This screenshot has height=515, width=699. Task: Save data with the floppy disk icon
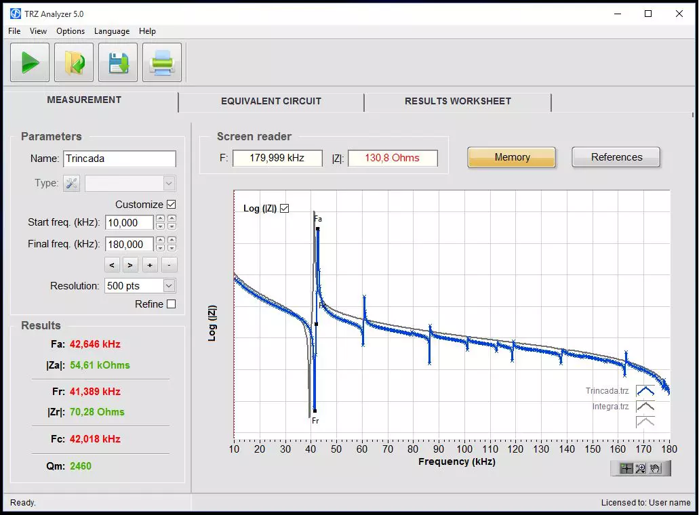coord(118,63)
